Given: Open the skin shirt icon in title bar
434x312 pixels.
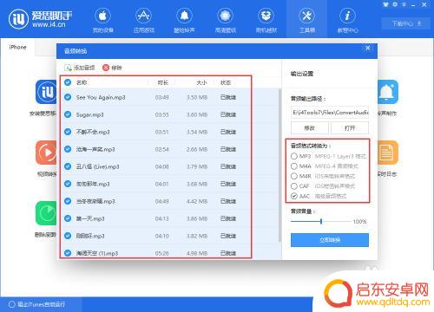Looking at the screenshot, I should click(385, 4).
